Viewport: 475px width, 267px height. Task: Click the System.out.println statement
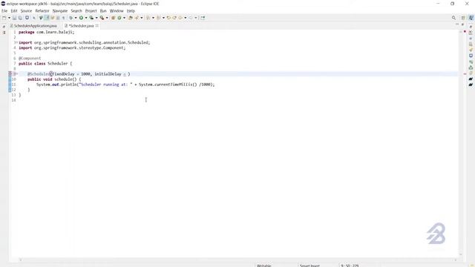[x=125, y=85]
